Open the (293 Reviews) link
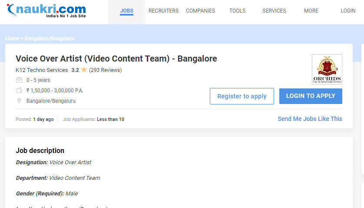 [x=106, y=70]
